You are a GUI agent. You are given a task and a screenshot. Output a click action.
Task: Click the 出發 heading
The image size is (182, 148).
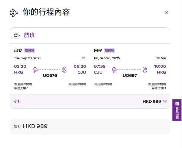click(x=18, y=50)
